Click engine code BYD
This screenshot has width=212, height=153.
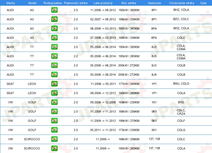click(181, 102)
